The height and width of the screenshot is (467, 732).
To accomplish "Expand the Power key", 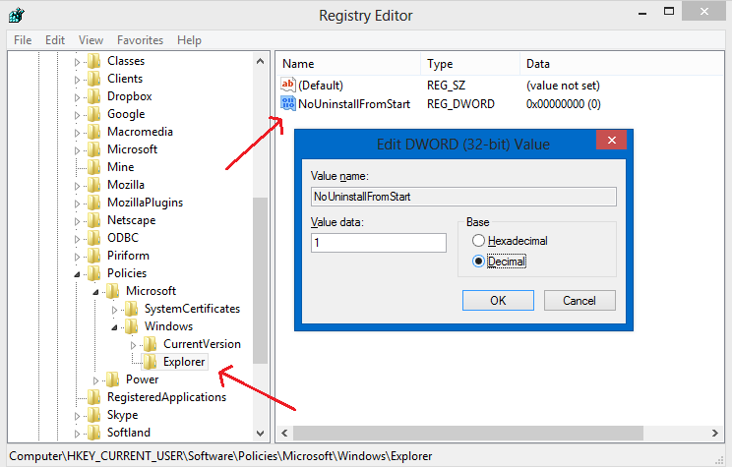I will tap(95, 380).
